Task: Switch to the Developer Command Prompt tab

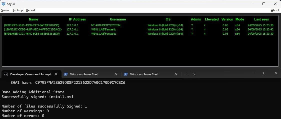Action: point(31,74)
